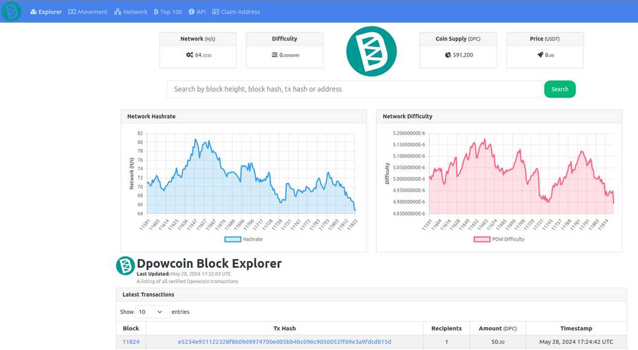This screenshot has height=350, width=638.
Task: Click the price rocket icon
Action: (x=540, y=55)
